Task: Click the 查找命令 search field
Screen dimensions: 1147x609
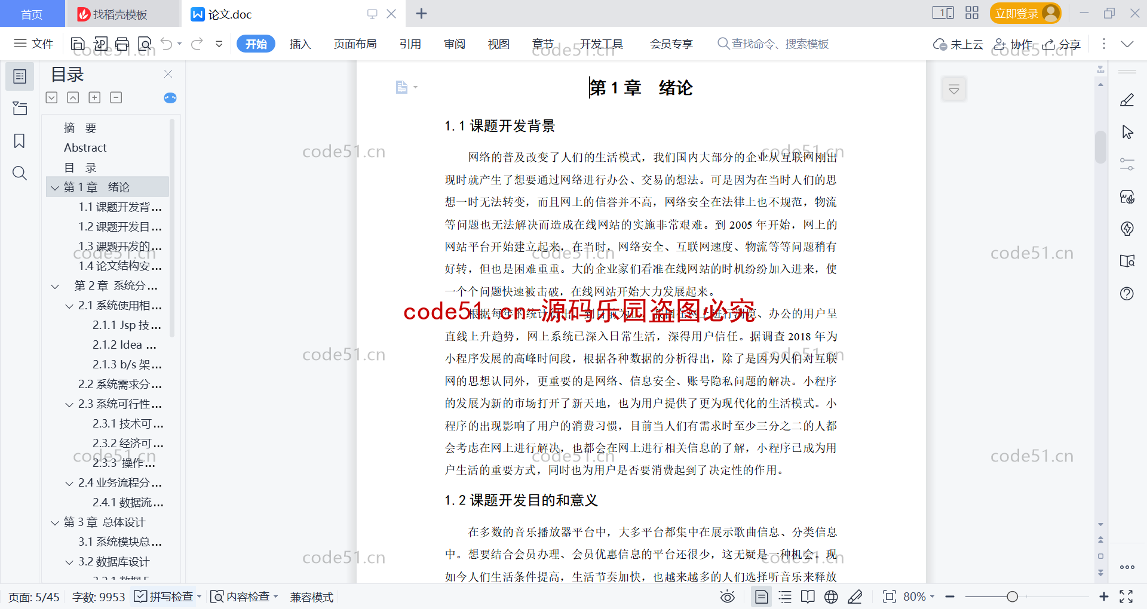Action: 773,44
